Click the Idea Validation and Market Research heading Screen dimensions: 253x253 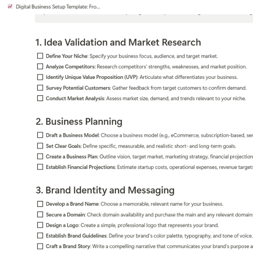[118, 42]
